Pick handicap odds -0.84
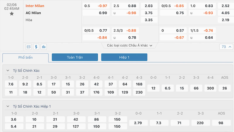The image size is (234, 132). [x=96, y=38]
